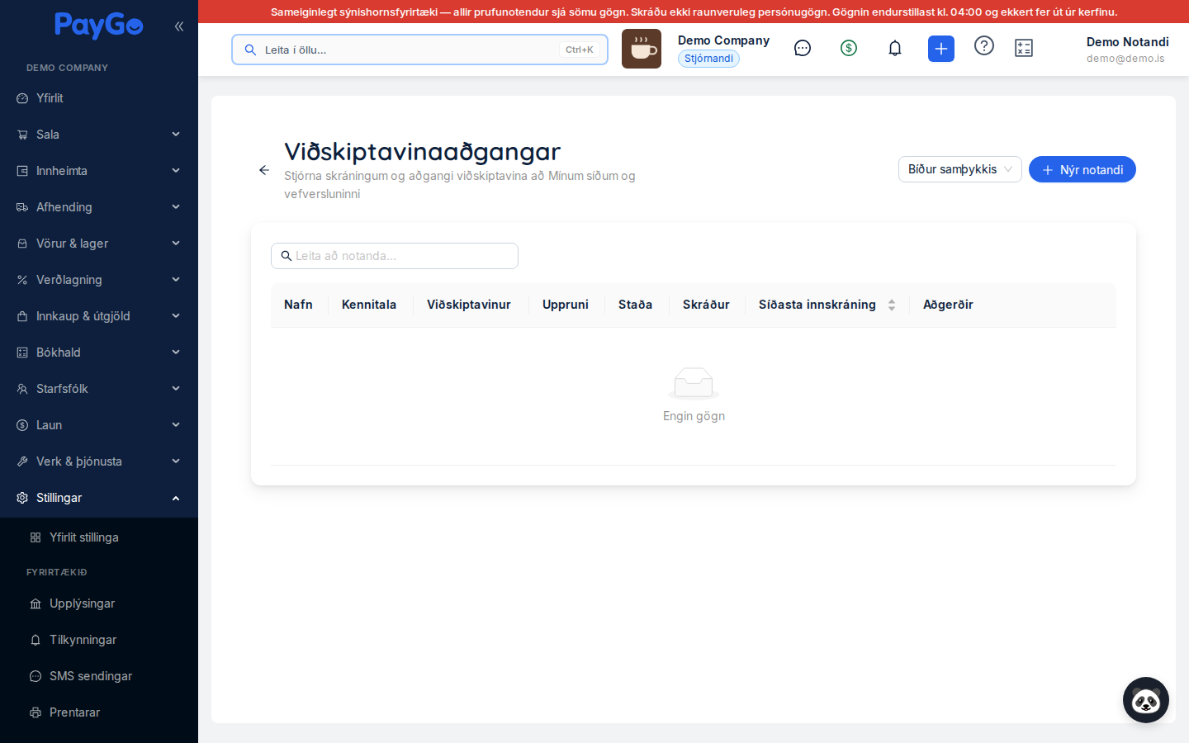This screenshot has height=743, width=1189.
Task: Expand the Afhending menu
Action: point(99,207)
